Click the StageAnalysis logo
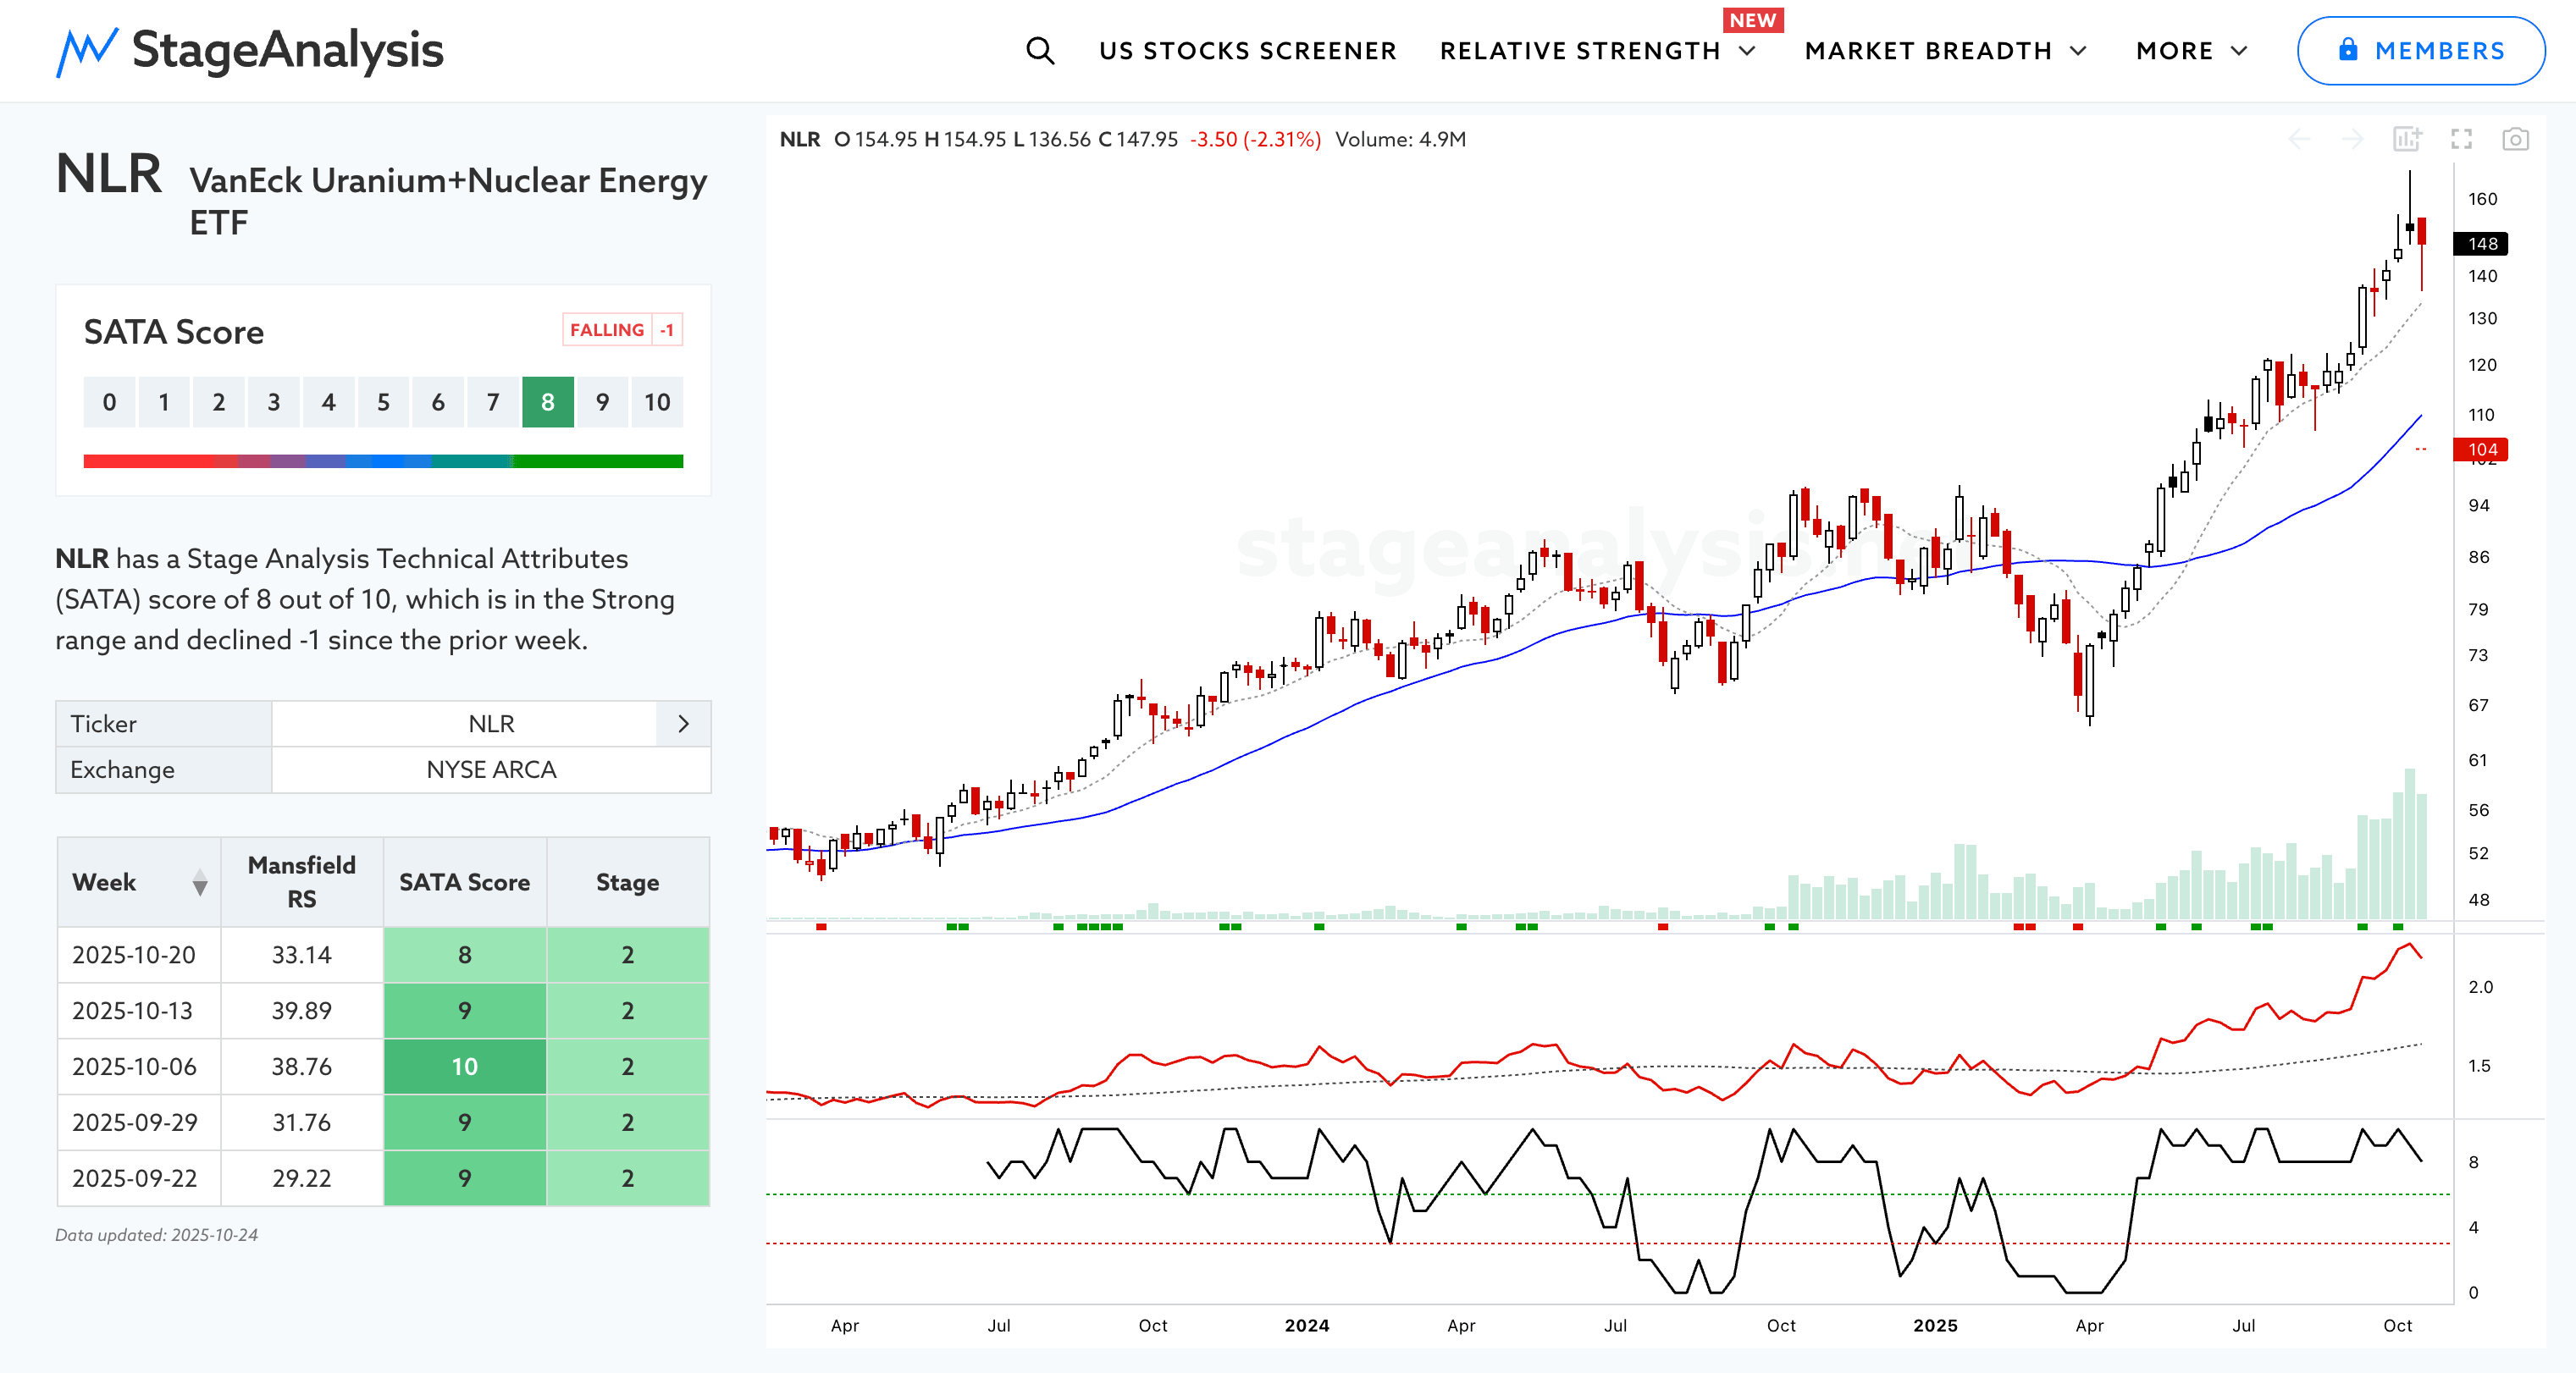The width and height of the screenshot is (2576, 1373). point(250,51)
